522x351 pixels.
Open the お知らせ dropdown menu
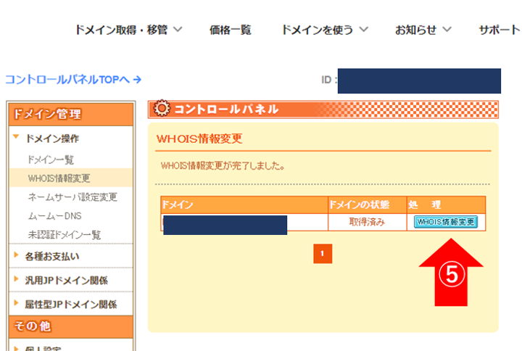click(x=423, y=30)
